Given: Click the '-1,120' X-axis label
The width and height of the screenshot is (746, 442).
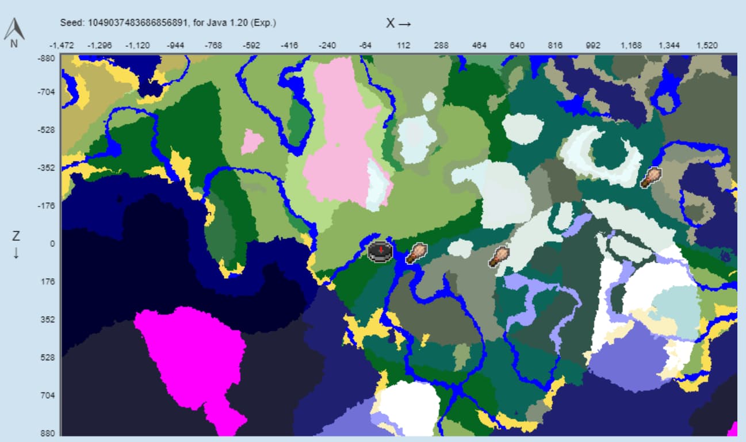Looking at the screenshot, I should pos(137,45).
